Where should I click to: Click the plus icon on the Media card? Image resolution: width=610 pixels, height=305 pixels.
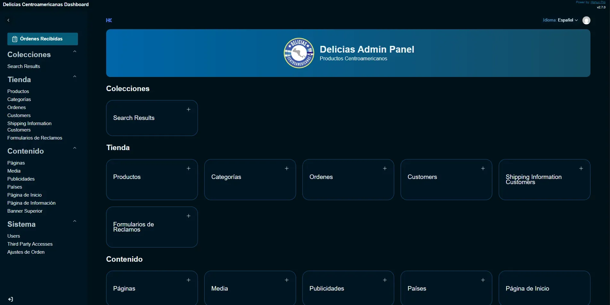[x=287, y=280]
